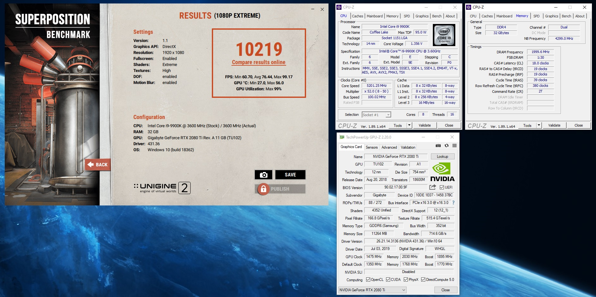Go back with the red BACK button

tap(98, 164)
